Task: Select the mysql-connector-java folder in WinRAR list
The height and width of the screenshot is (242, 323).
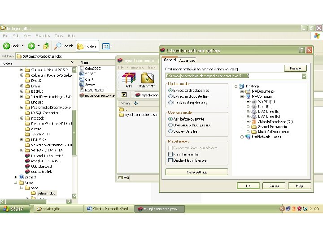Action: [x=139, y=115]
